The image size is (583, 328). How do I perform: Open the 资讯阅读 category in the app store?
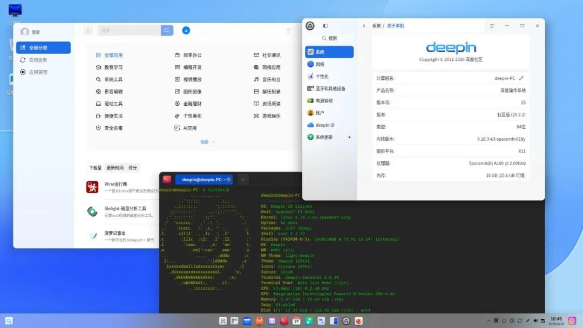267,104
